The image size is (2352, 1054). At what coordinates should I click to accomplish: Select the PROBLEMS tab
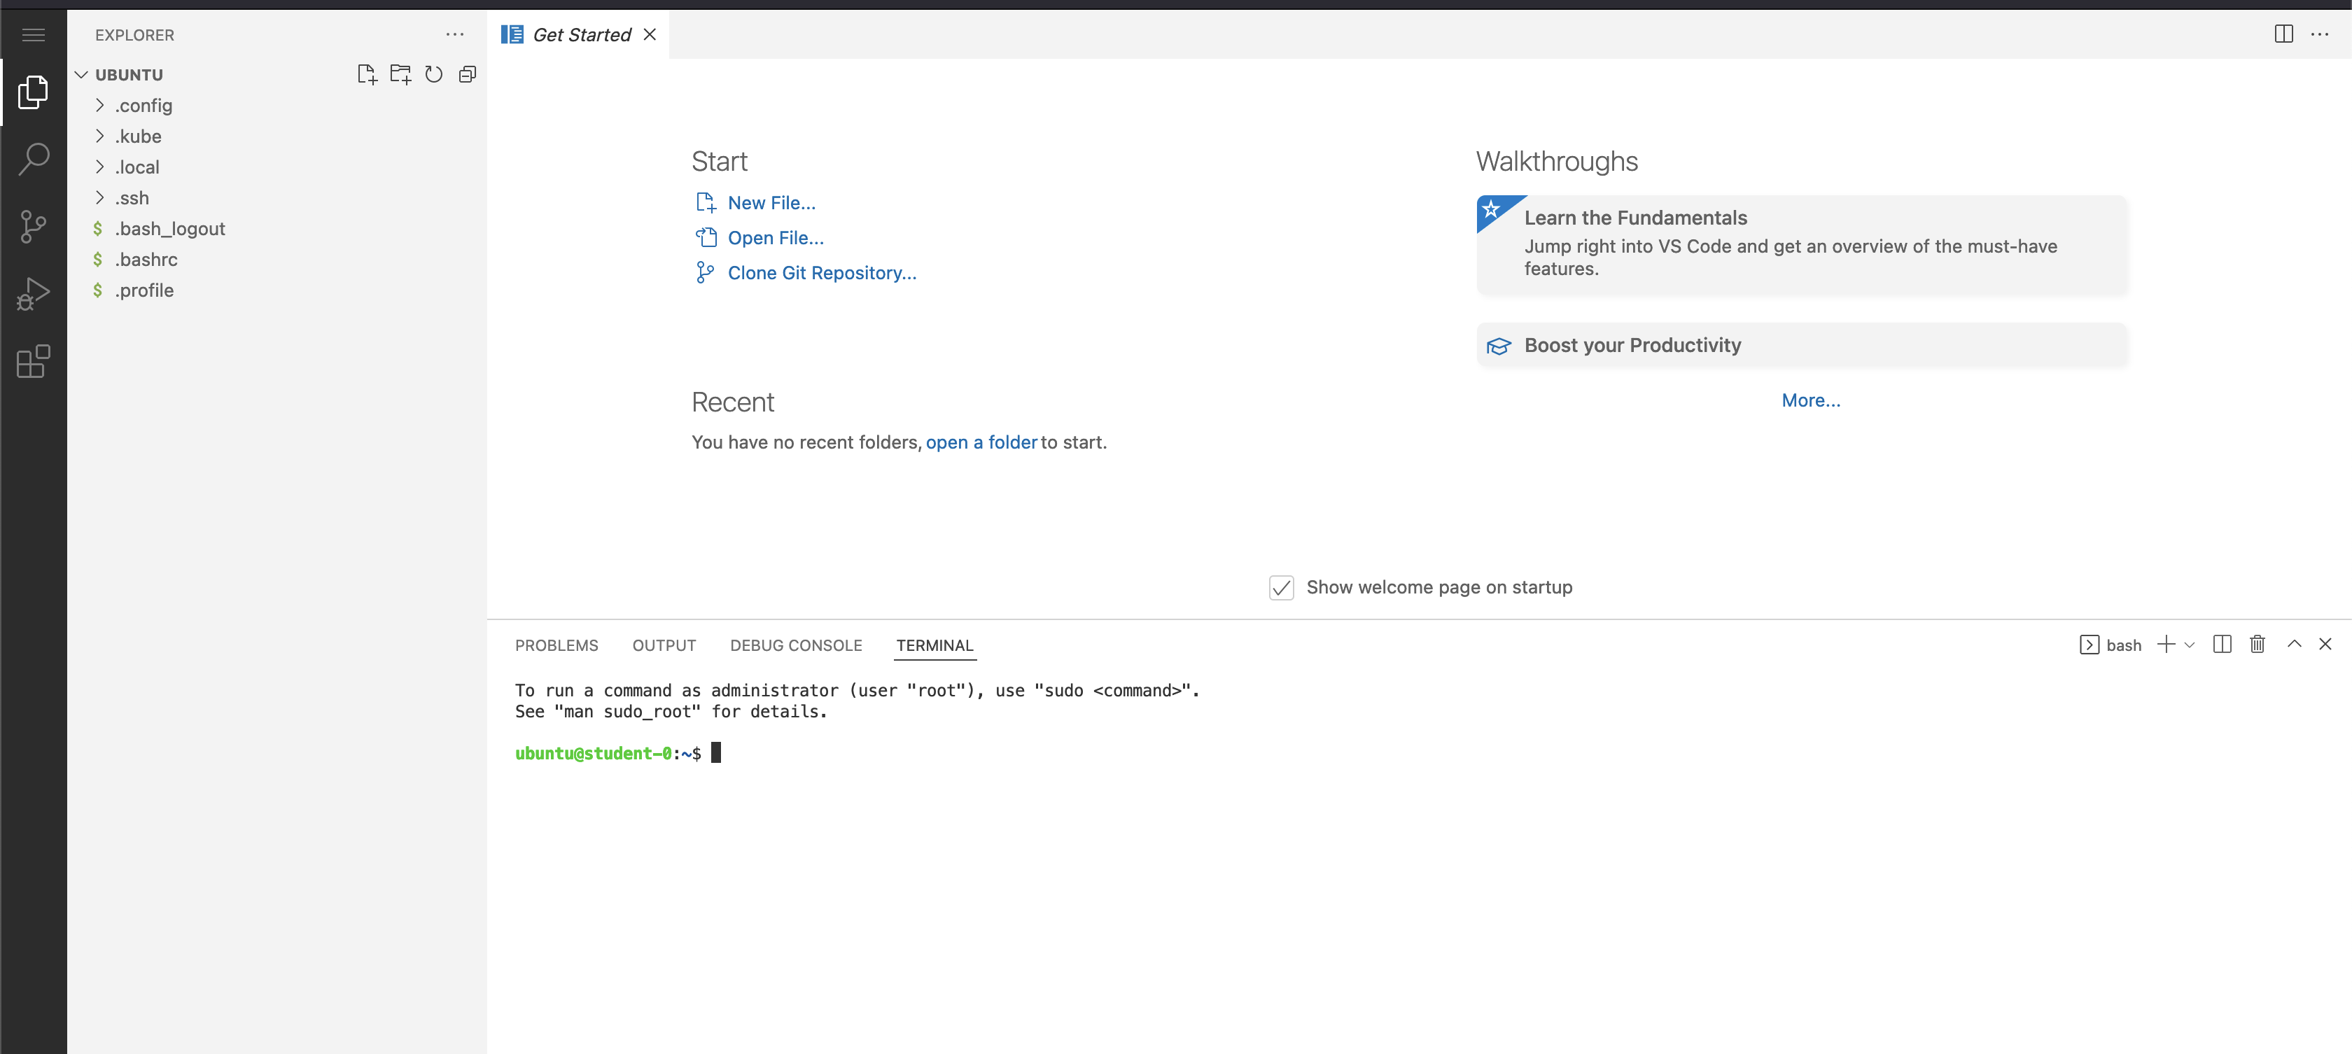556,645
